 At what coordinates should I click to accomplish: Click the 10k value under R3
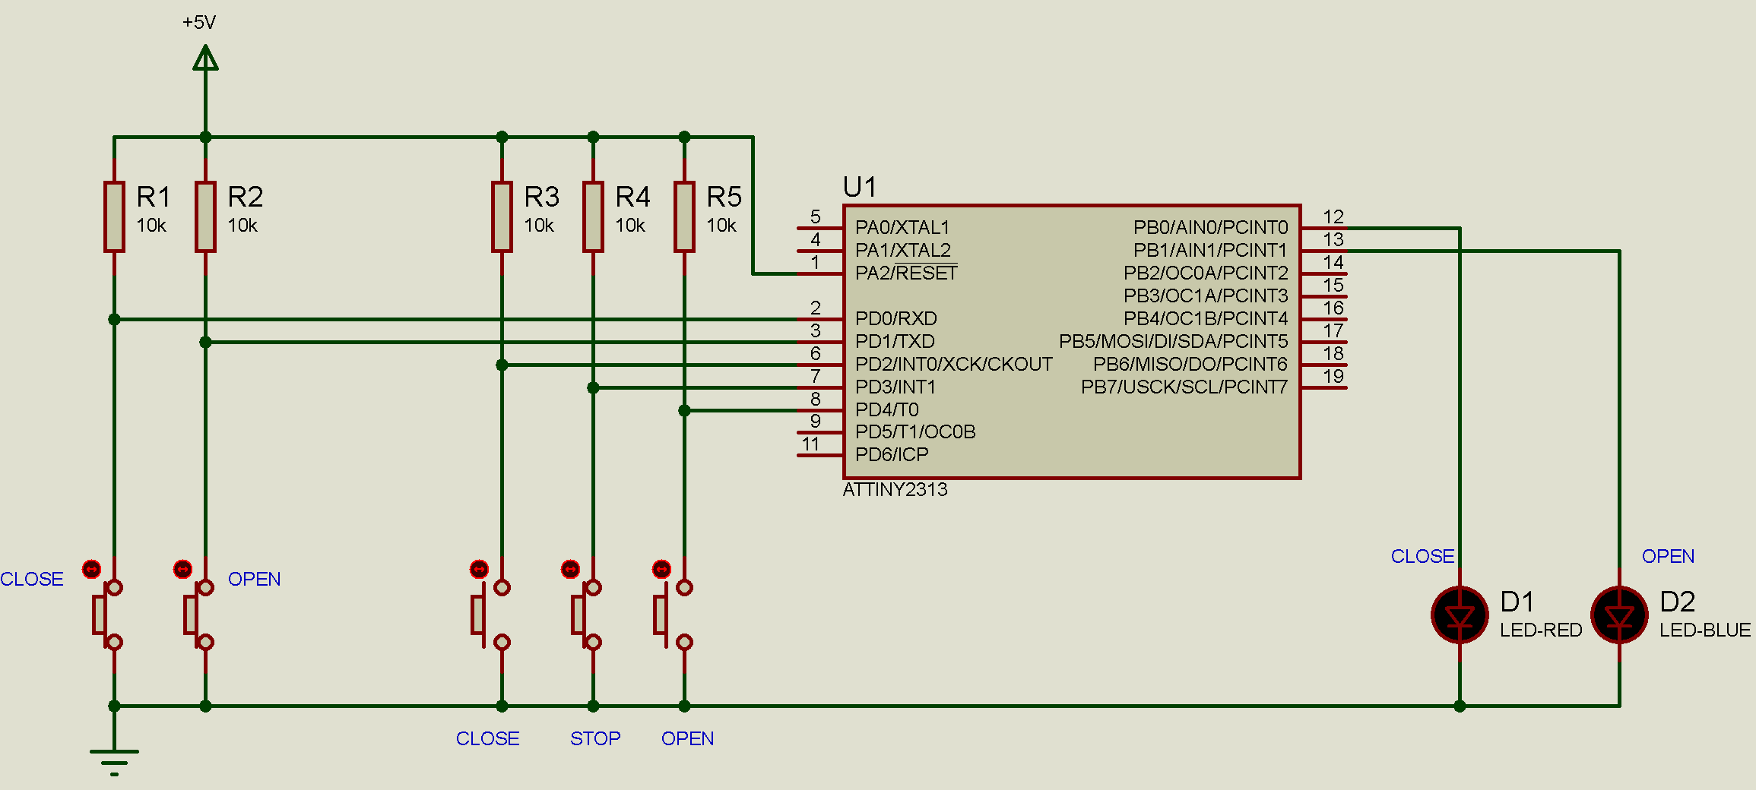(x=539, y=226)
